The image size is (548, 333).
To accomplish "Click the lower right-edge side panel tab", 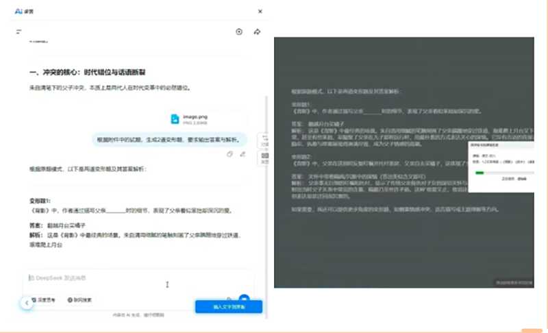I will (264, 159).
